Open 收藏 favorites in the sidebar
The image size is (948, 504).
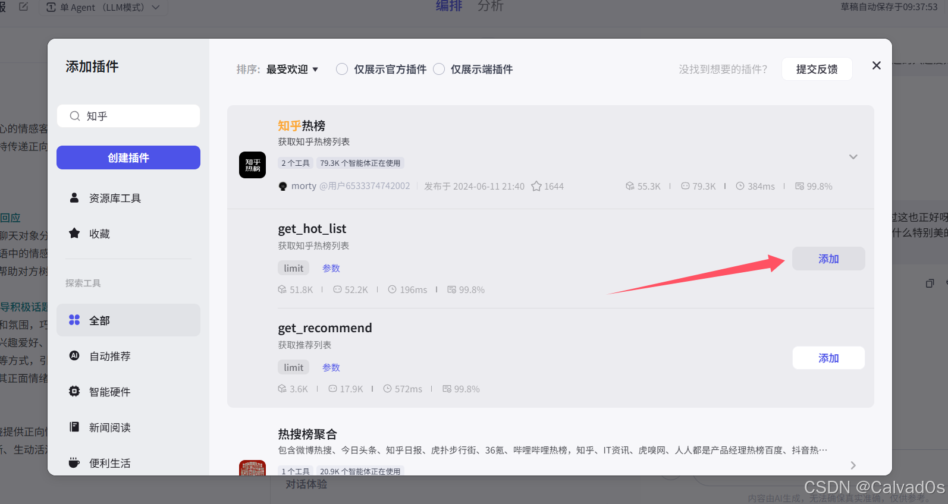[x=128, y=234]
